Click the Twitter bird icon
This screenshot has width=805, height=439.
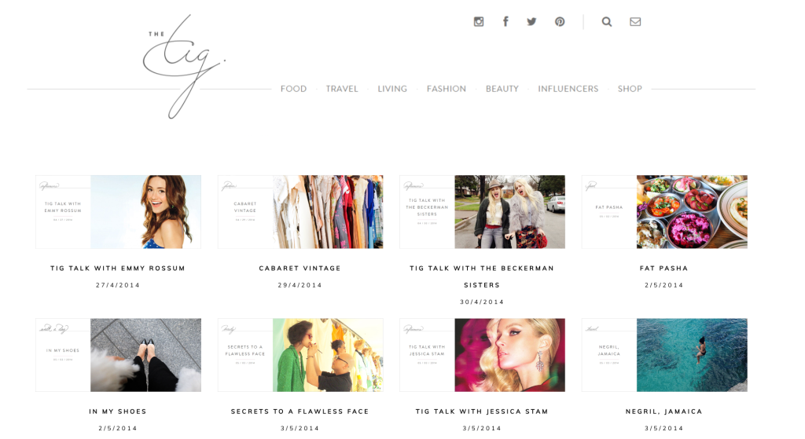[532, 21]
